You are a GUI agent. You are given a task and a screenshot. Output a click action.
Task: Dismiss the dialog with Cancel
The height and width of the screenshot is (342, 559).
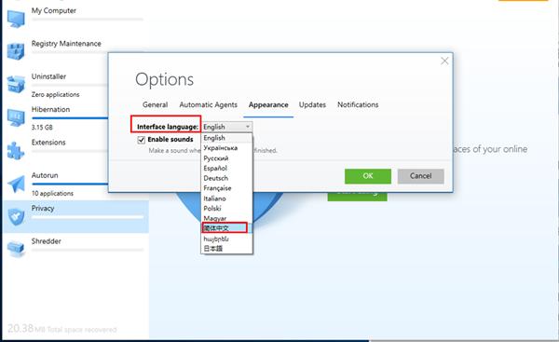tap(421, 176)
